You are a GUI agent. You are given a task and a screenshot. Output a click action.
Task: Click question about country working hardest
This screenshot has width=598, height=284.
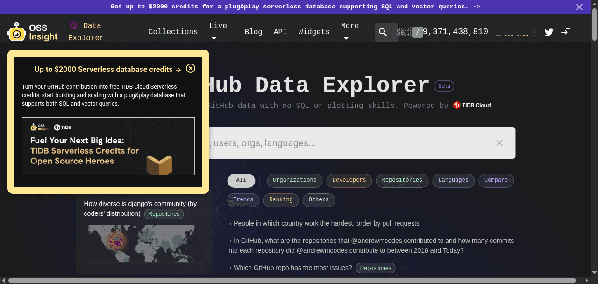[326, 223]
